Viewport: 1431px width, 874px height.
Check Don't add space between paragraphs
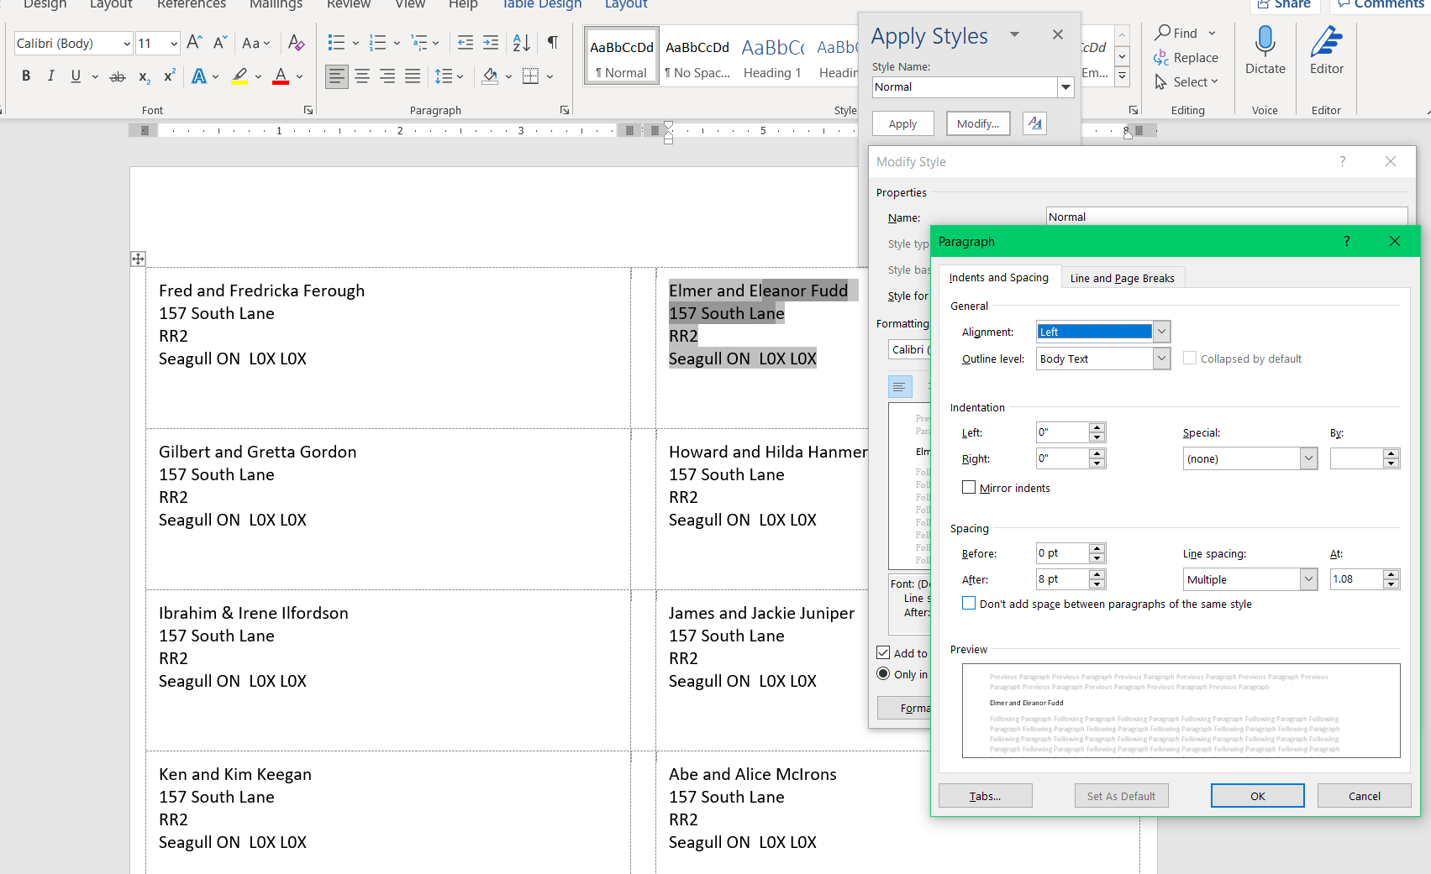969,604
